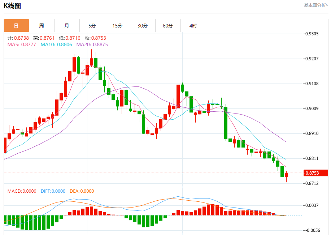Click the K线图 chart title

[12, 5]
